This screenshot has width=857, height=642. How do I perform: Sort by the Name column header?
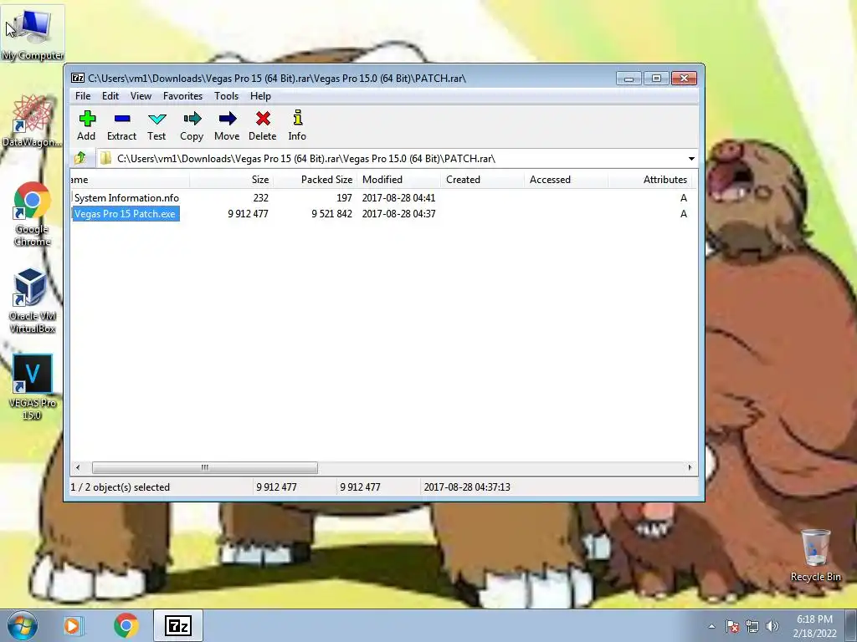pyautogui.click(x=130, y=180)
